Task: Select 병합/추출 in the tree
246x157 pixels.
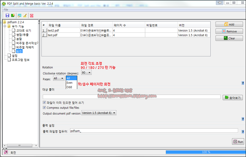Action: (x=22, y=35)
